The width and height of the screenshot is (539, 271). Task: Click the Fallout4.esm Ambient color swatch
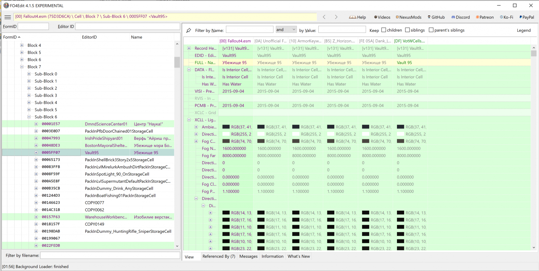pyautogui.click(x=226, y=127)
